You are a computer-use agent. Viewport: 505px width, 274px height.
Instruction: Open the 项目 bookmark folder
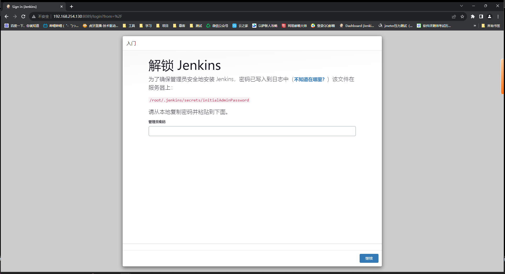[x=162, y=26]
